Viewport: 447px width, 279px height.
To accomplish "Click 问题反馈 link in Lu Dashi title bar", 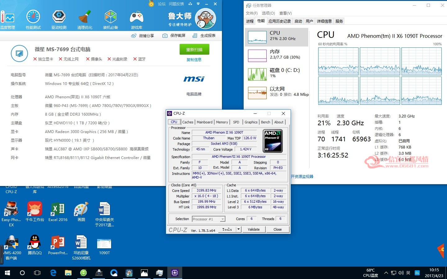I will 176,4.
